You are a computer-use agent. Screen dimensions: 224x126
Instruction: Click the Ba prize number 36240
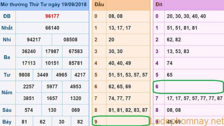point(29,51)
